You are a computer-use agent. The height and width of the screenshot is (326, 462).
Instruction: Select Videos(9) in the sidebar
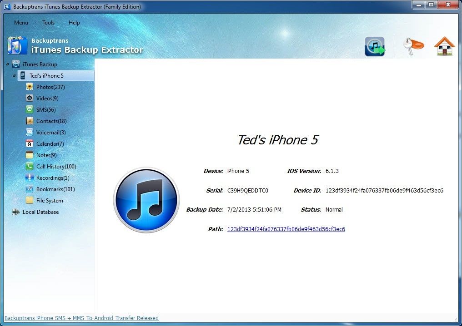[47, 98]
